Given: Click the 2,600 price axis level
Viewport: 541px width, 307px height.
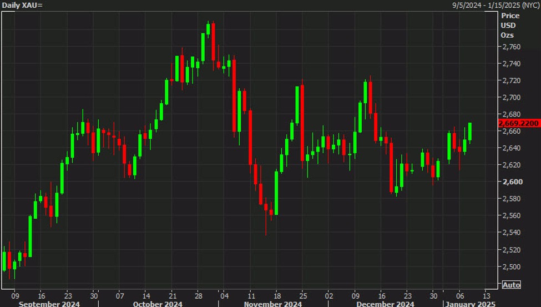Looking at the screenshot, I should click(x=511, y=182).
